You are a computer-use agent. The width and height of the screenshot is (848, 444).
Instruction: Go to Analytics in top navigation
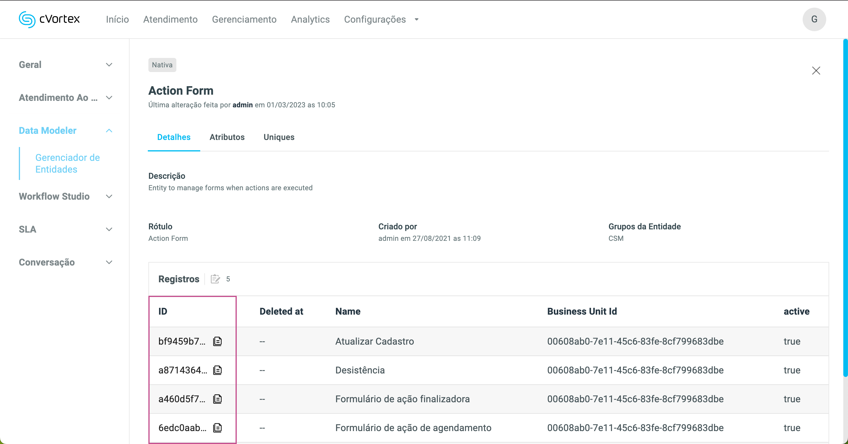click(x=310, y=19)
